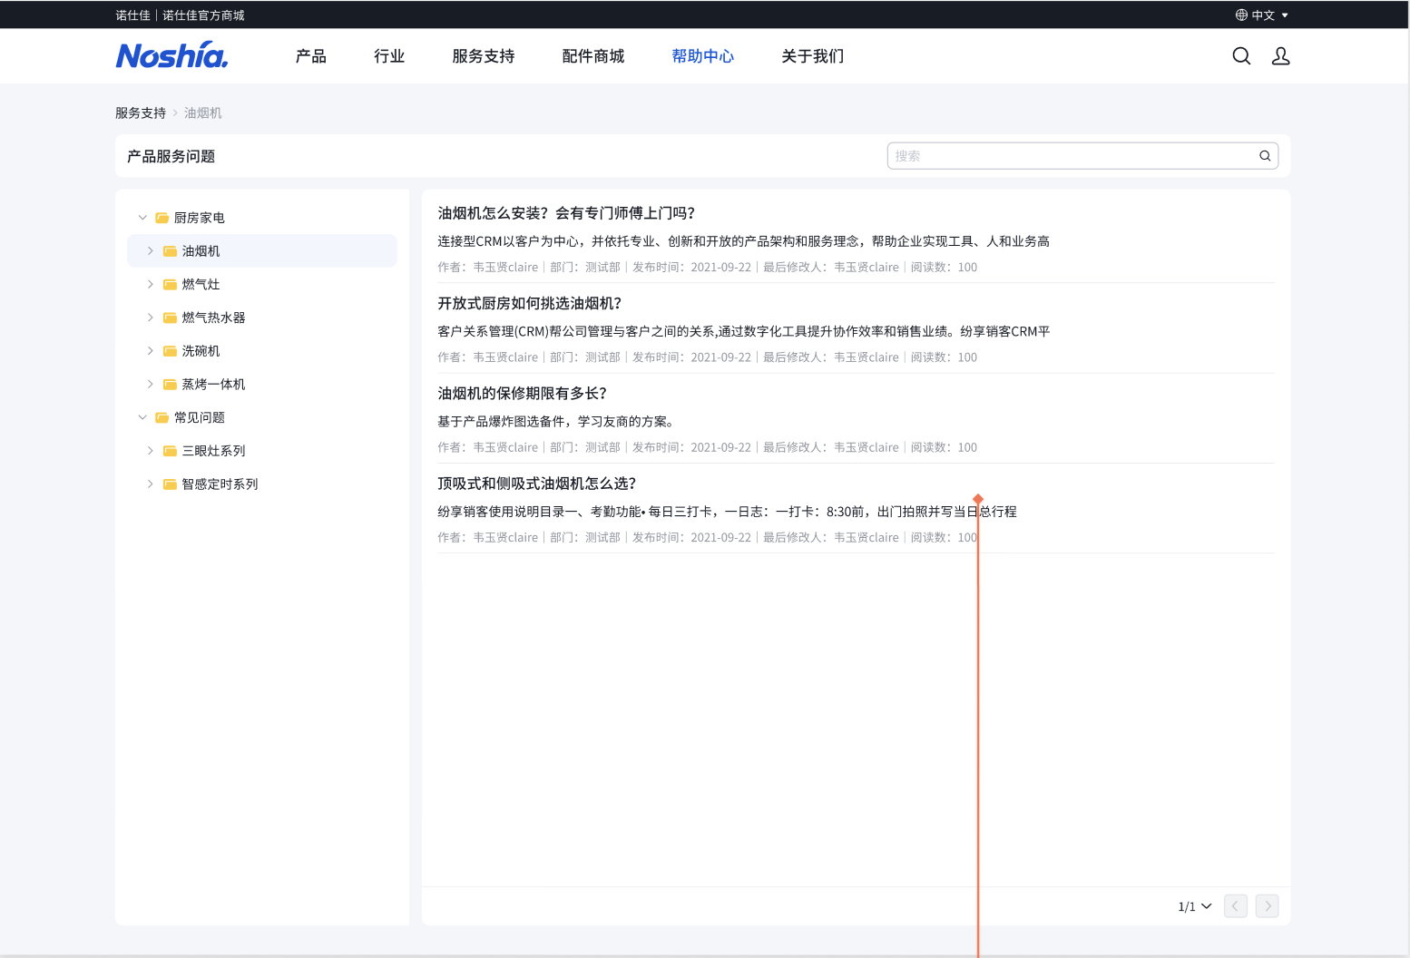1410x958 pixels.
Task: Select 燃气灶 category label
Action: coord(201,284)
